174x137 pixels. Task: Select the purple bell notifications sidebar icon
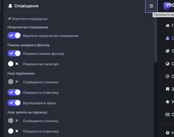click(x=168, y=38)
